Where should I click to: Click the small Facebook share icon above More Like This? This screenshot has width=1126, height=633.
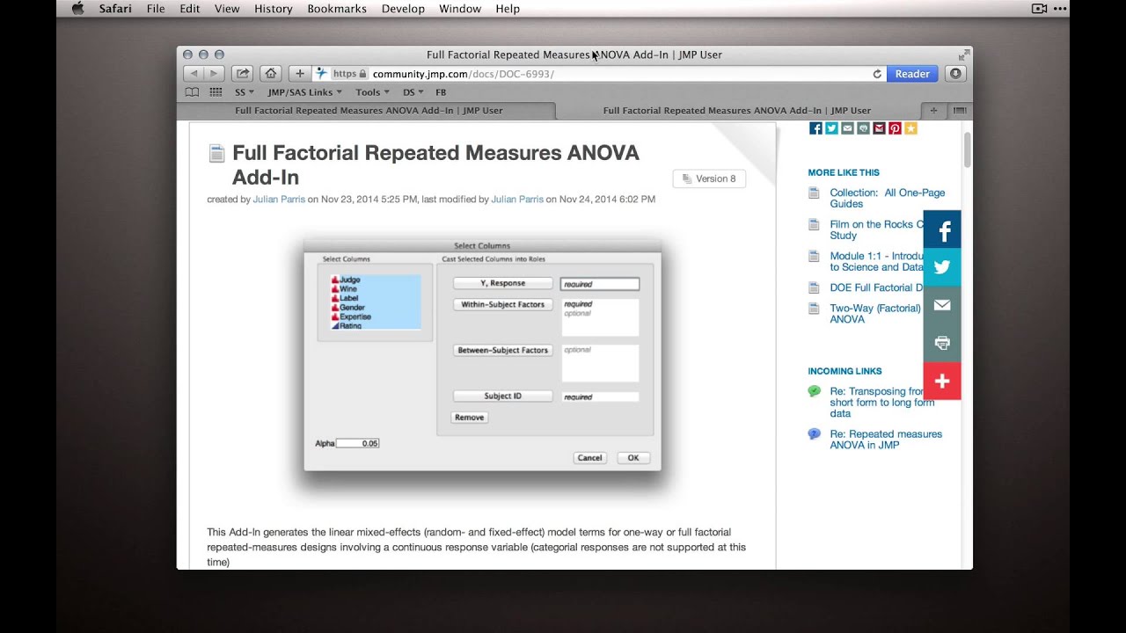click(815, 128)
